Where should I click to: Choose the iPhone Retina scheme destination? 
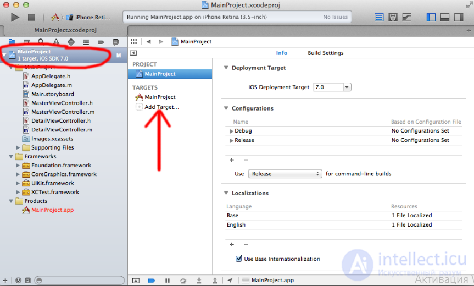(x=89, y=17)
